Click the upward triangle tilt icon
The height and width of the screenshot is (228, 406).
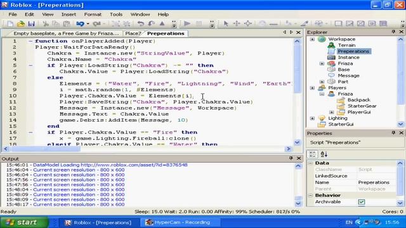[x=162, y=24]
